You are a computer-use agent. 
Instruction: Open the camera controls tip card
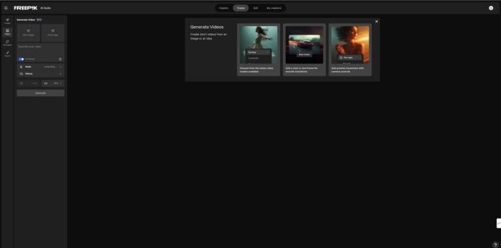(x=350, y=49)
